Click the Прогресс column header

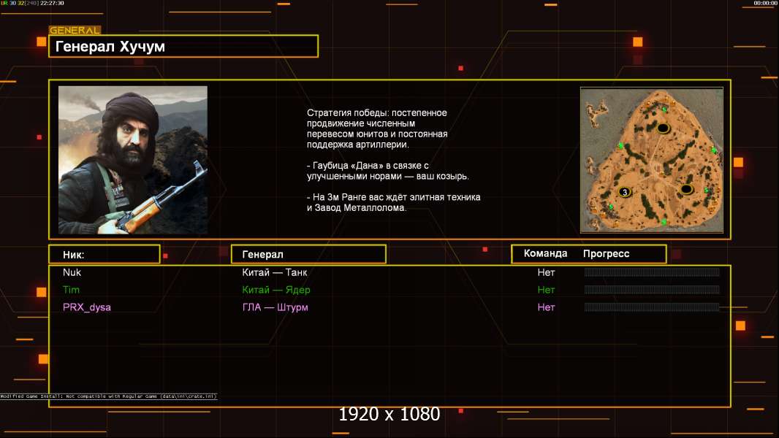pyautogui.click(x=606, y=254)
